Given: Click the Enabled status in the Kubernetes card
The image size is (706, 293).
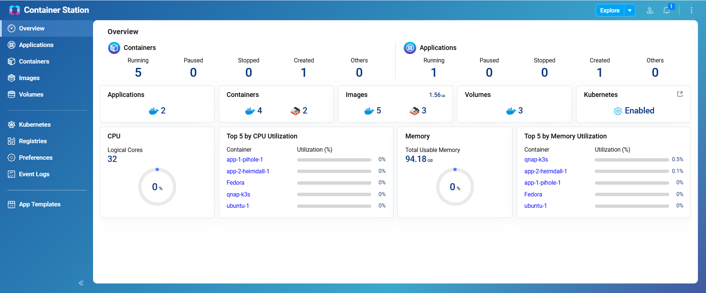Looking at the screenshot, I should (639, 111).
